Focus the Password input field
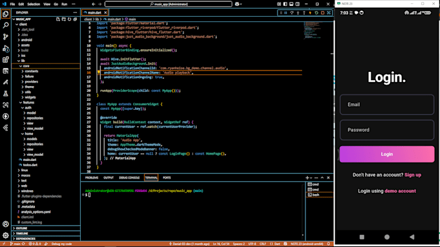The image size is (440, 247). click(387, 130)
